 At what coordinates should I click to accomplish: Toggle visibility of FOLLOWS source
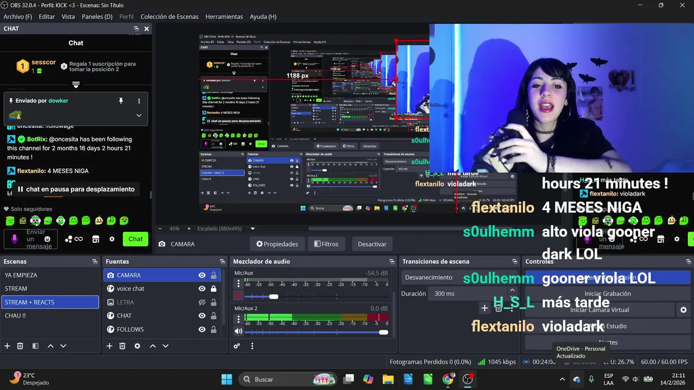pos(202,329)
